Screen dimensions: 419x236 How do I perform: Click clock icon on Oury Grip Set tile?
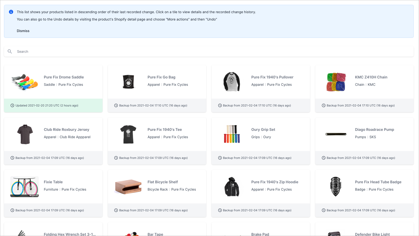pyautogui.click(x=220, y=158)
